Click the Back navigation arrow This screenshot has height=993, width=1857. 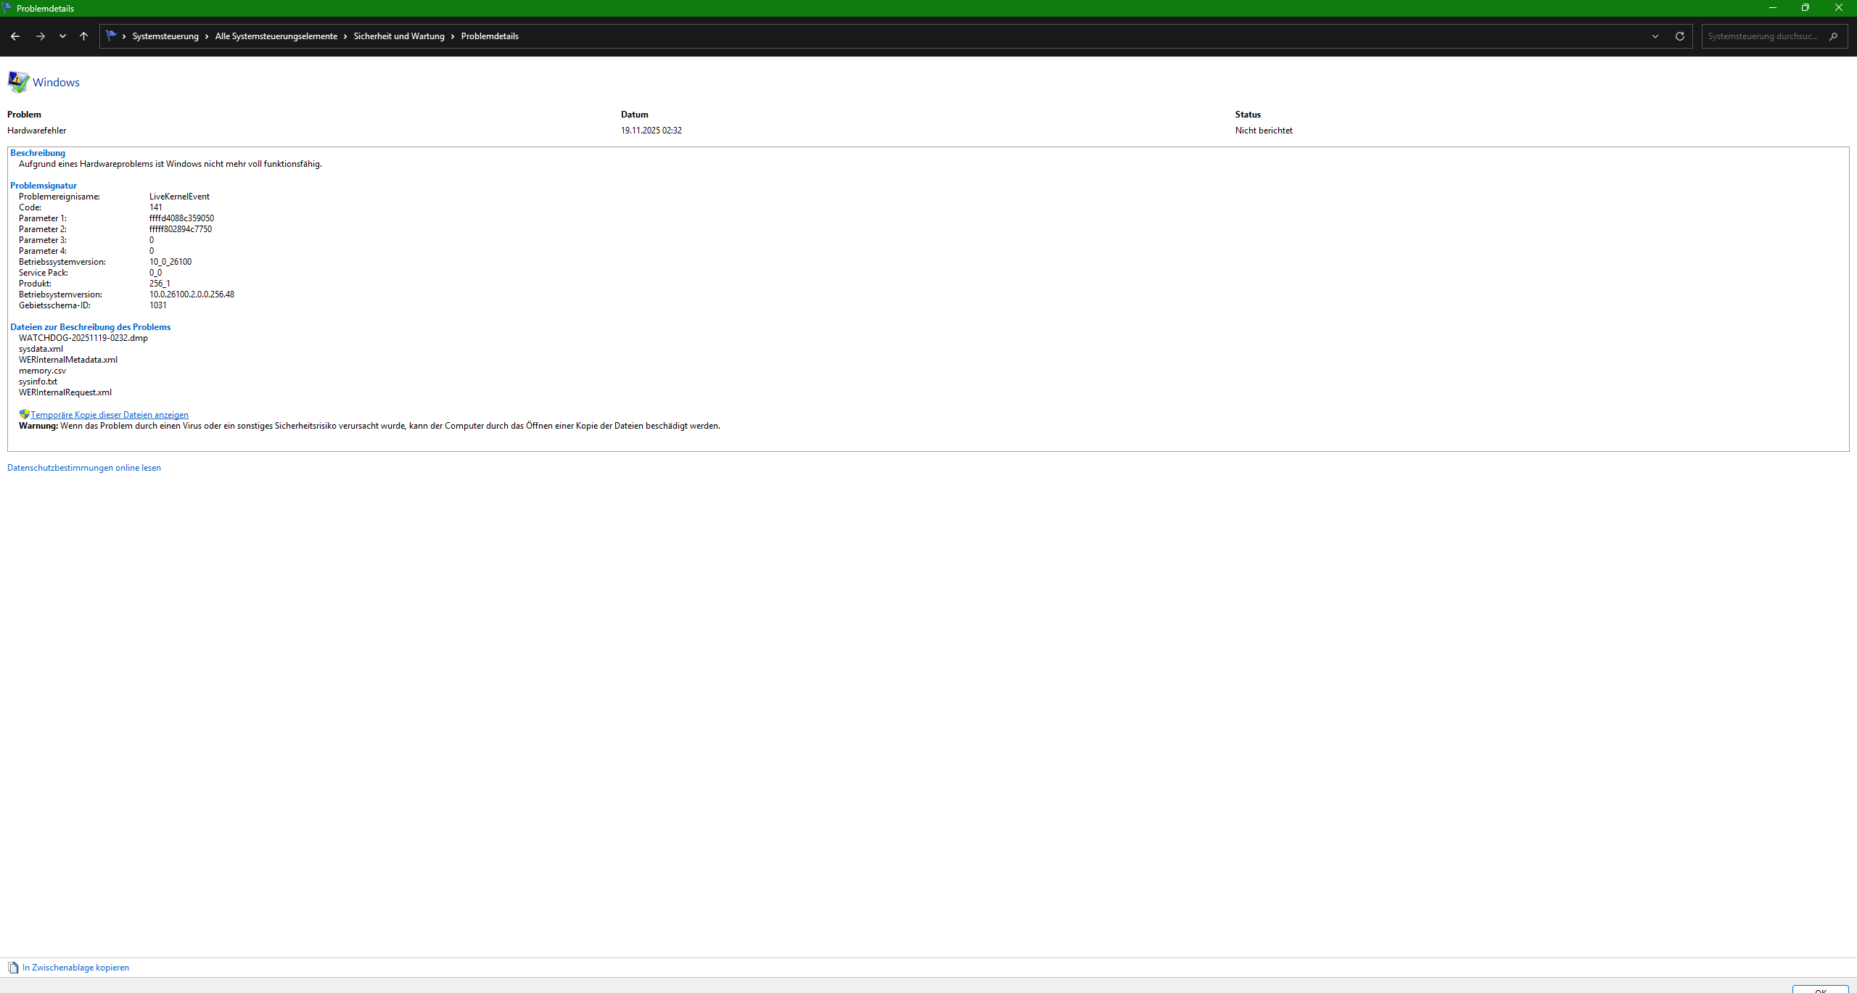[x=15, y=36]
